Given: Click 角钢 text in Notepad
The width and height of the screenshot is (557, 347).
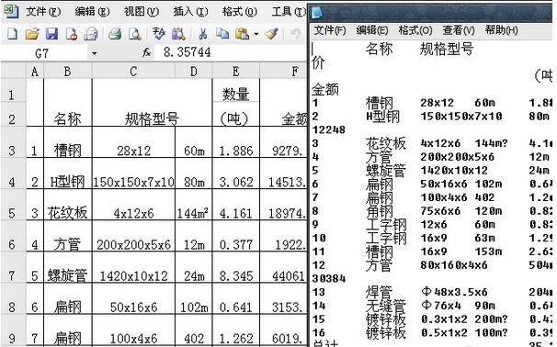Looking at the screenshot, I should (x=379, y=211).
